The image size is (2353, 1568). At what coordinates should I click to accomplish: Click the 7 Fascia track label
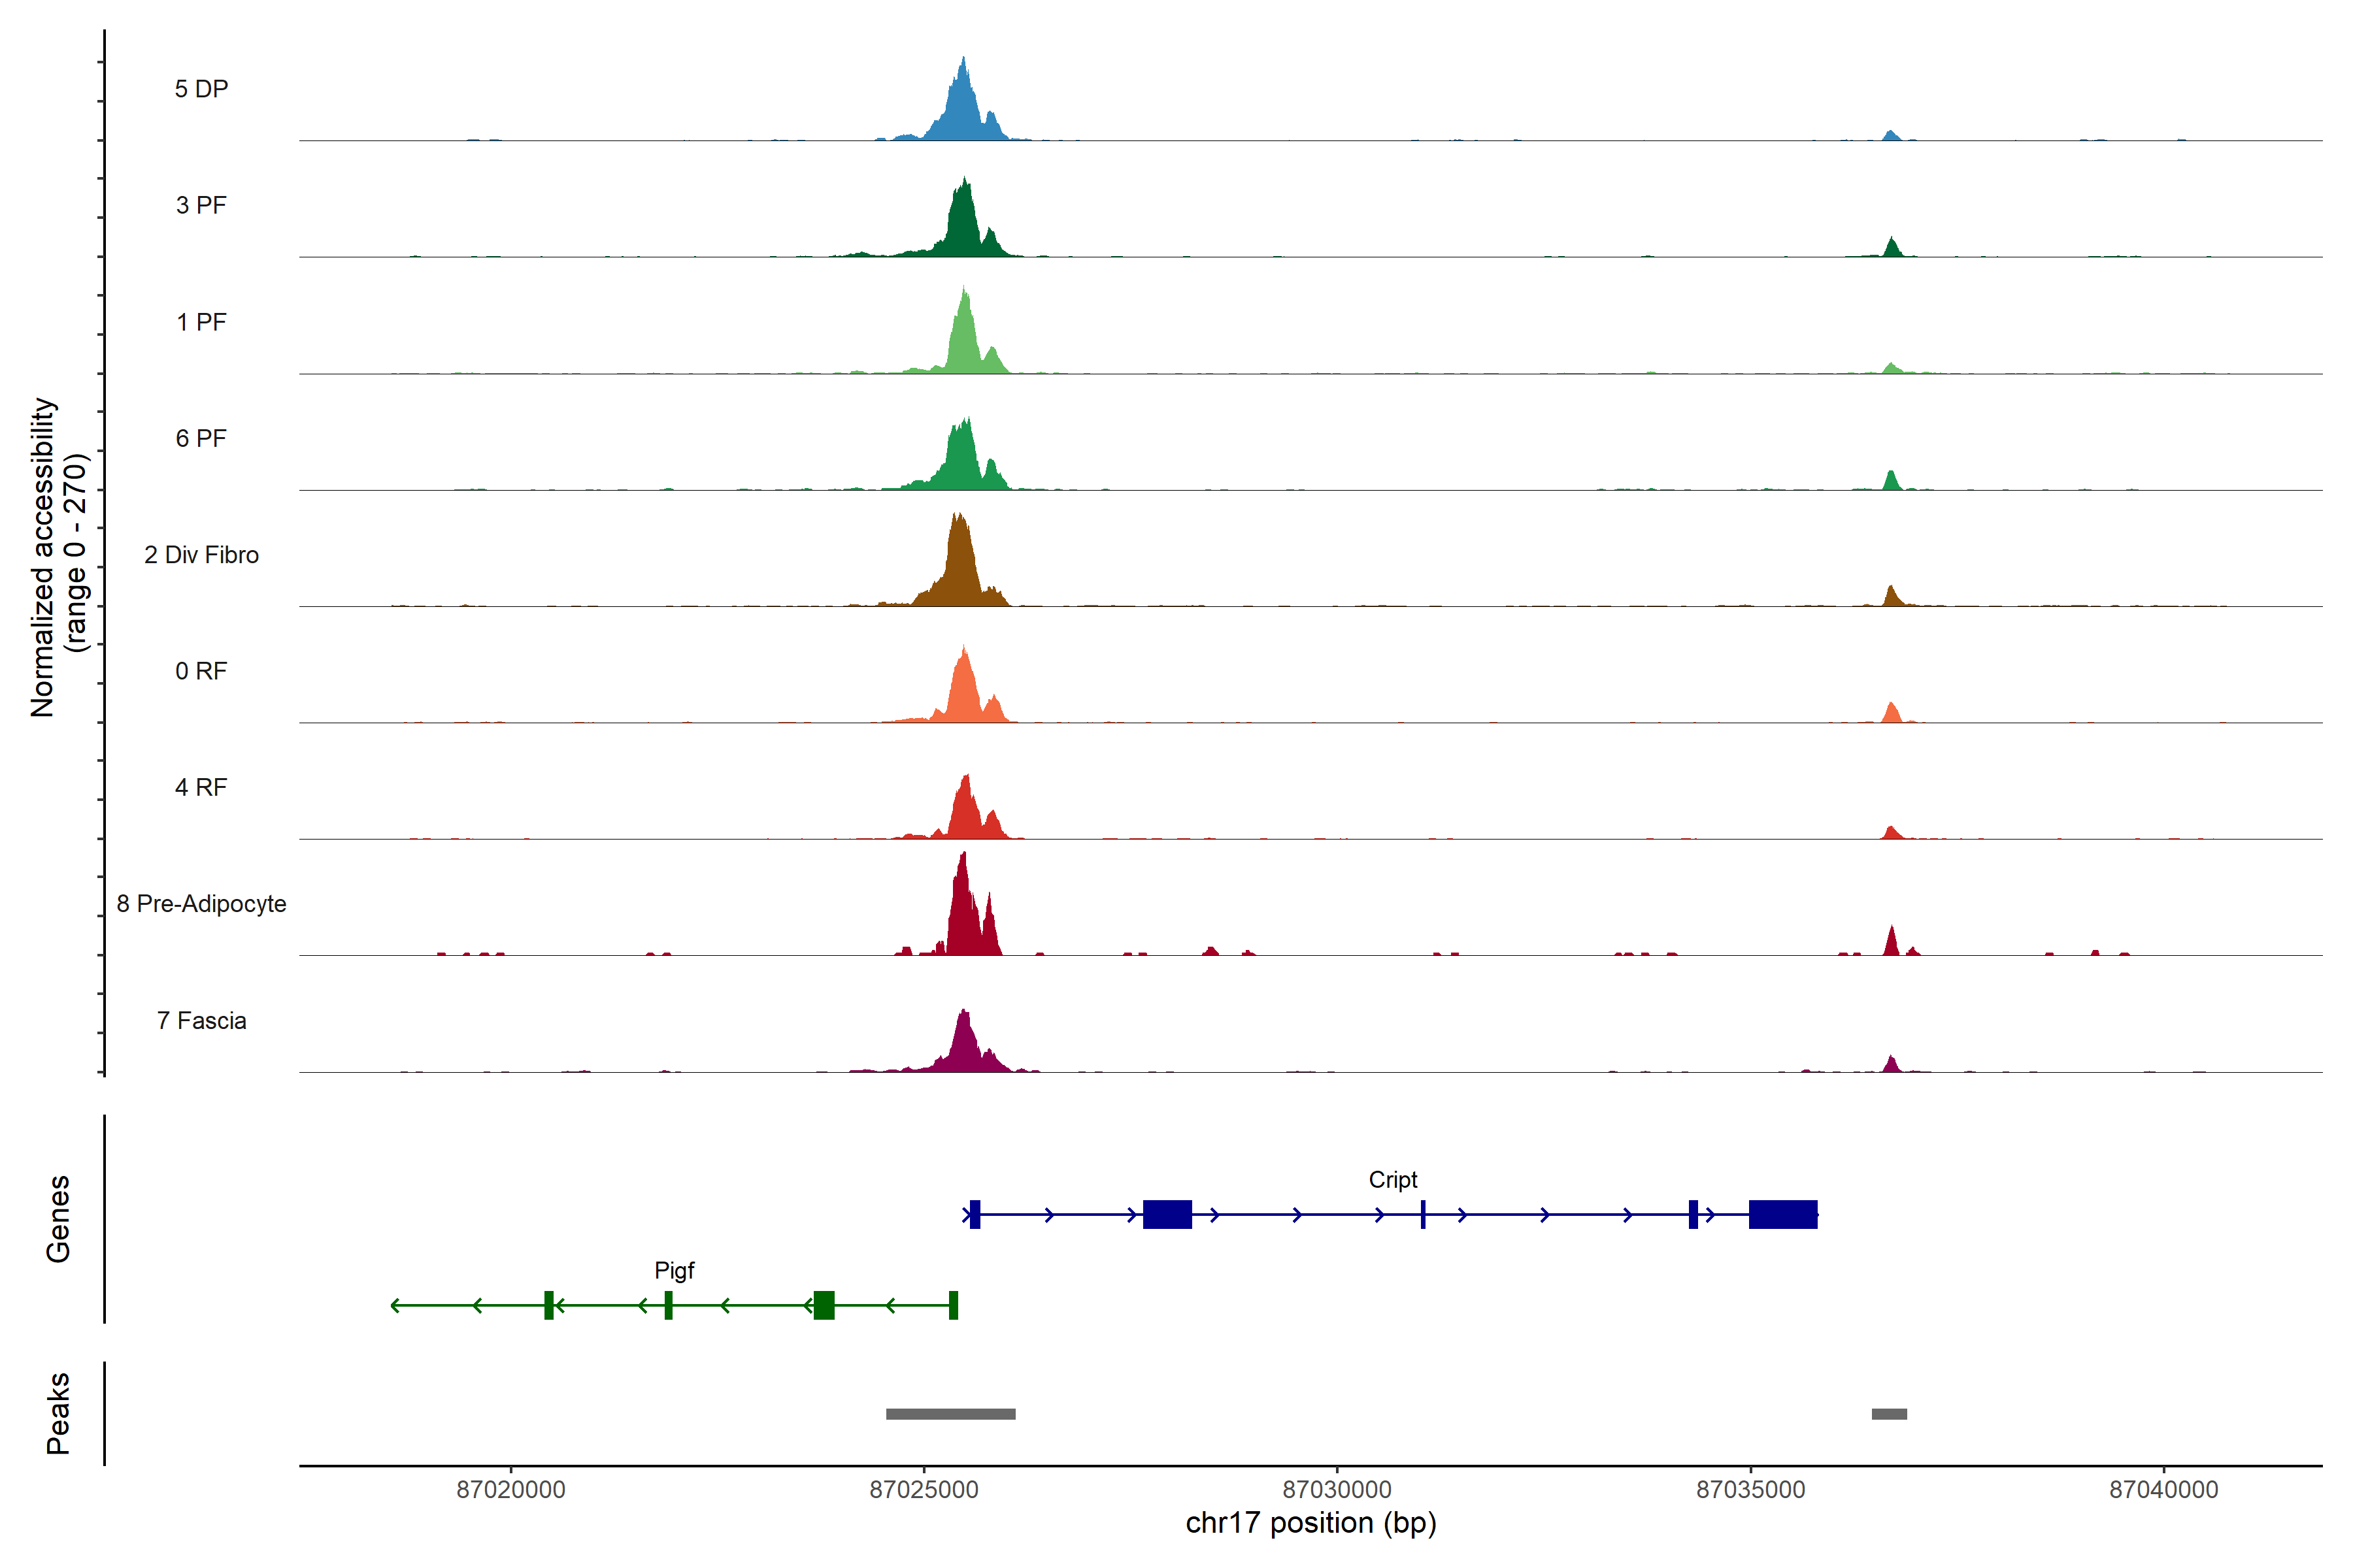point(201,1020)
